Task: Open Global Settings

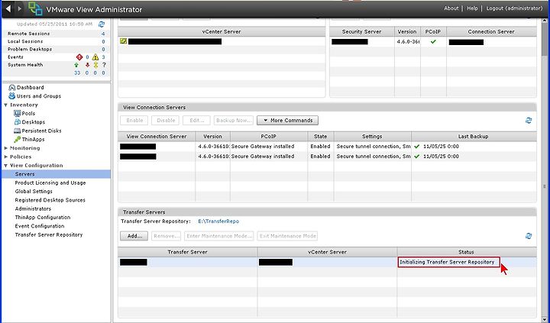Action: point(34,192)
